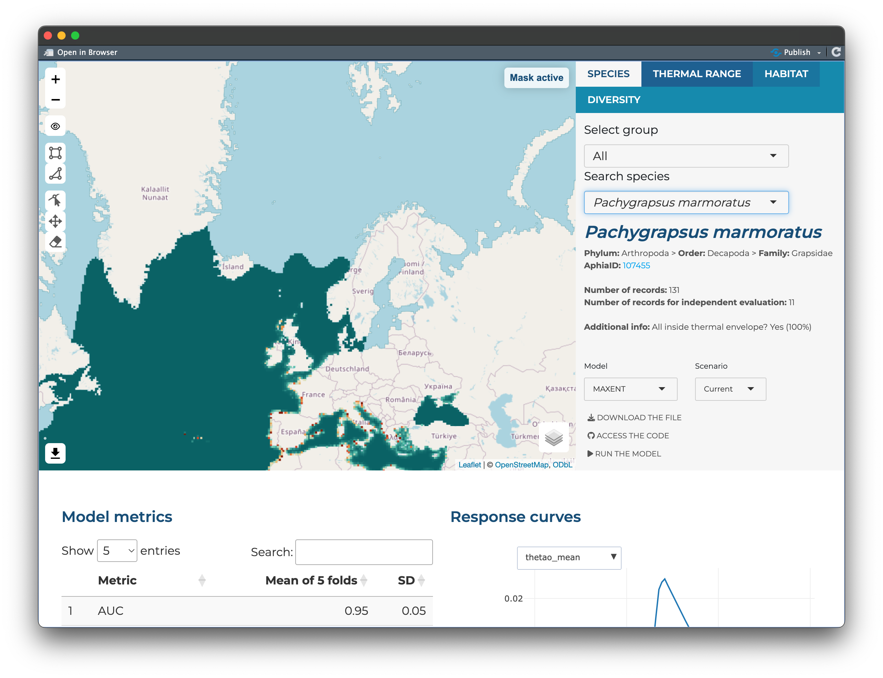883x678 pixels.
Task: Open AphiaID 107455 link
Action: tap(636, 266)
